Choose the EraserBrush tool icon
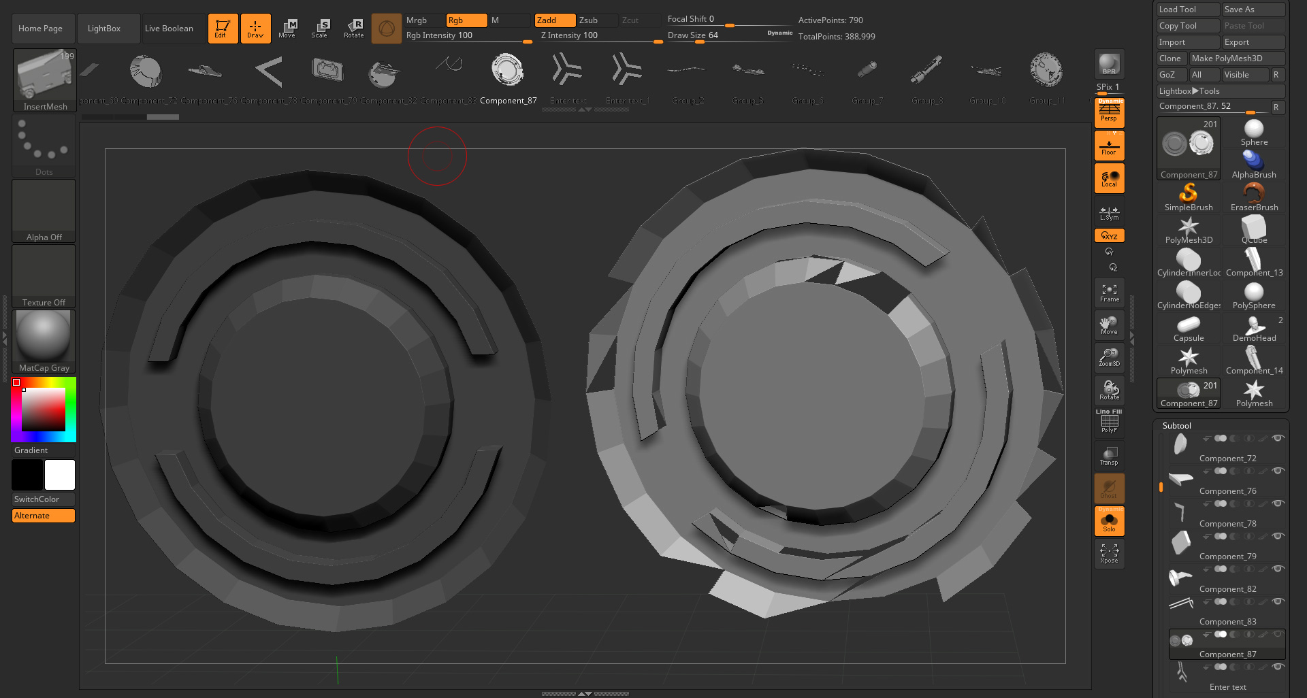The height and width of the screenshot is (698, 1307). pyautogui.click(x=1254, y=198)
